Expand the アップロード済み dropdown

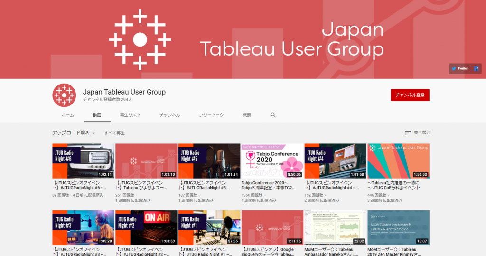click(74, 133)
